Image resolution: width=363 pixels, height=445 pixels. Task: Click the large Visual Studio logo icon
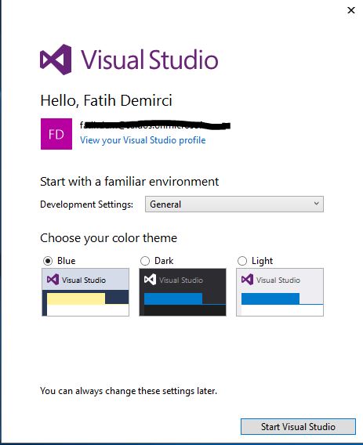(x=56, y=60)
